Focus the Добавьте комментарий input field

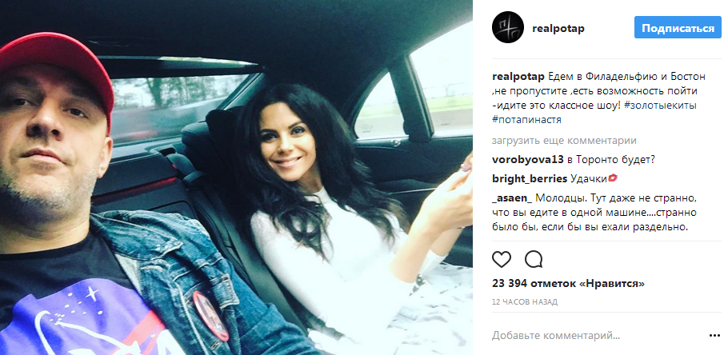[596, 336]
